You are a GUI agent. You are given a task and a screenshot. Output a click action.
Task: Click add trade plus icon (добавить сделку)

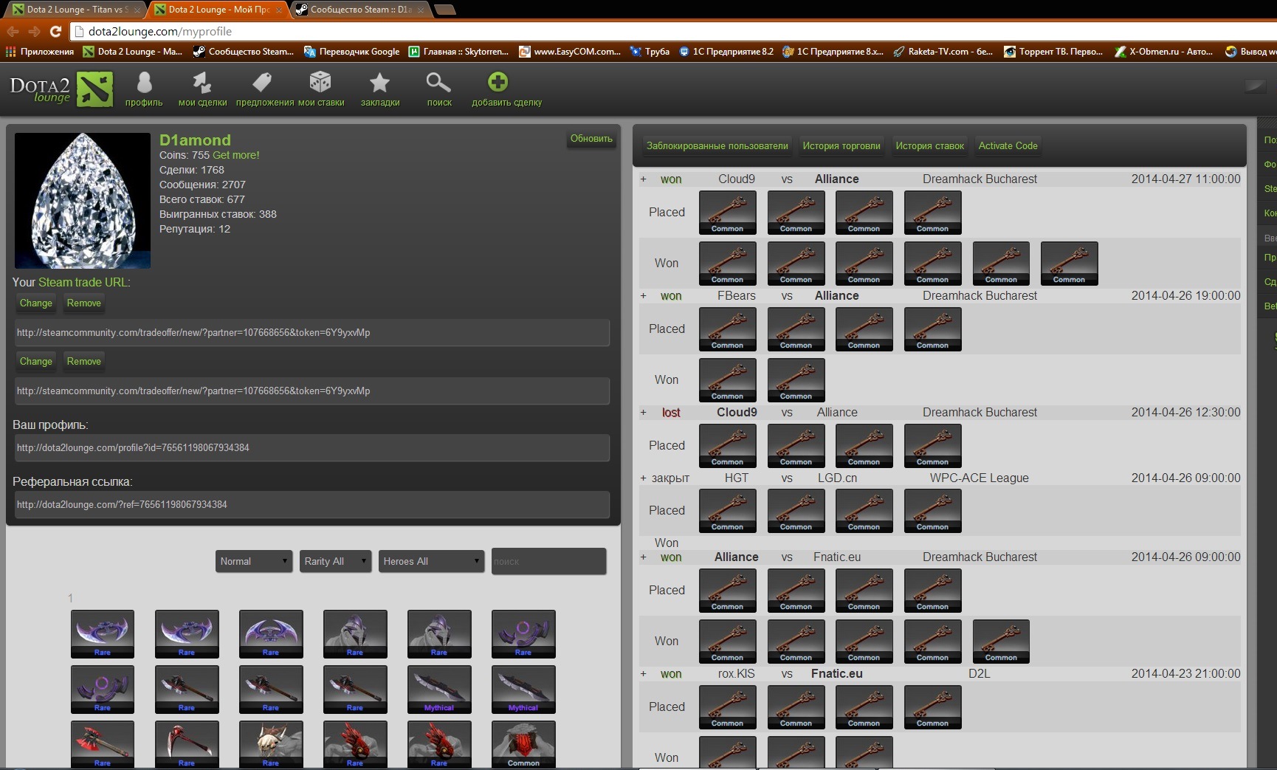[x=506, y=89]
